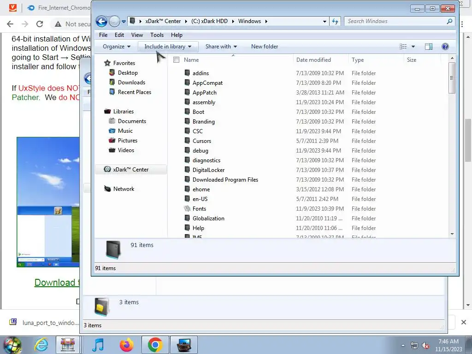The image size is (472, 354).
Task: Tick the select-all checkbox by Name
Action: click(x=177, y=60)
